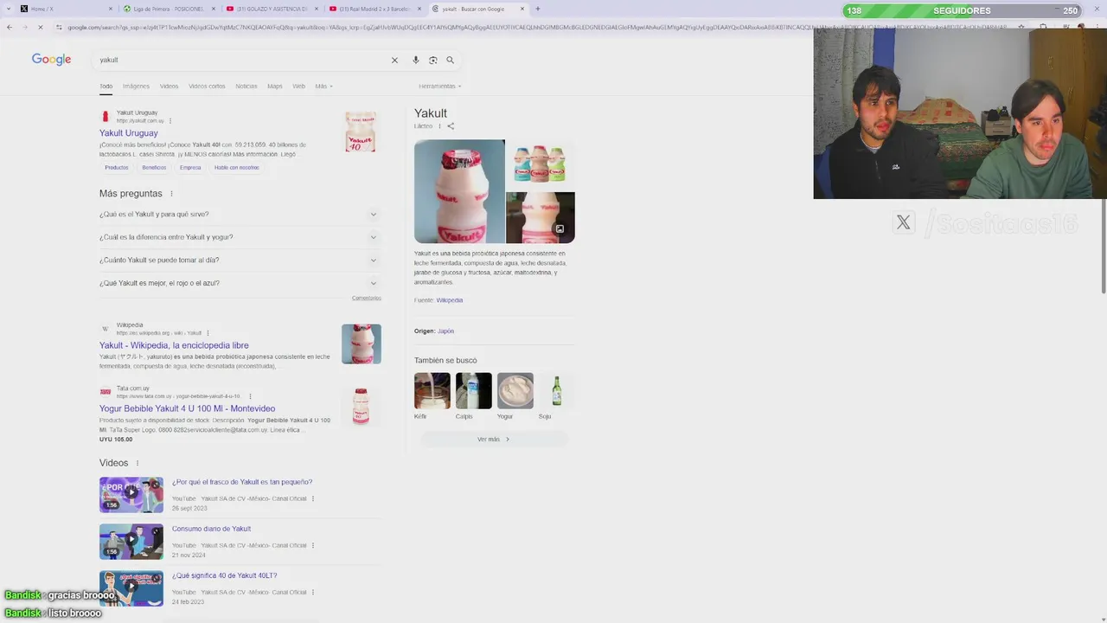Stop loading the page with the X button
Screen dimensions: 1107x623
(x=42, y=27)
